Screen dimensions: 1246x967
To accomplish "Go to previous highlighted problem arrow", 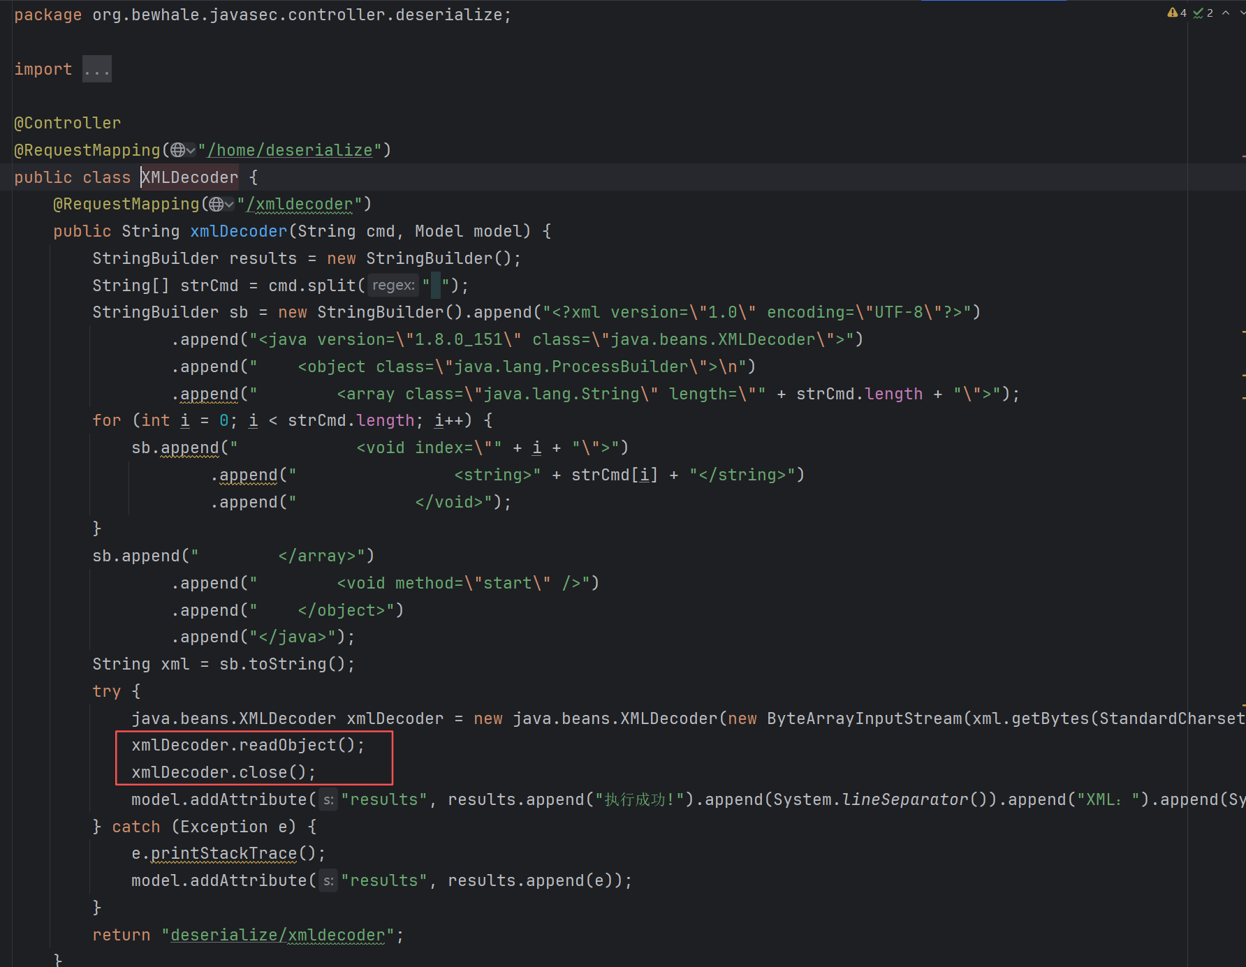I will [1226, 13].
